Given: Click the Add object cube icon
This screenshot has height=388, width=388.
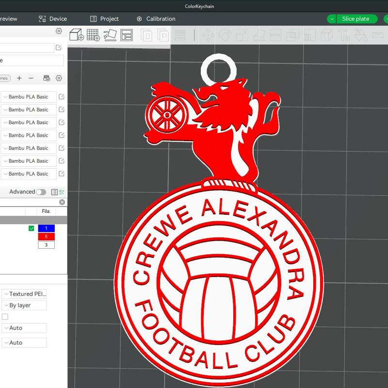Looking at the screenshot, I should click(x=77, y=35).
